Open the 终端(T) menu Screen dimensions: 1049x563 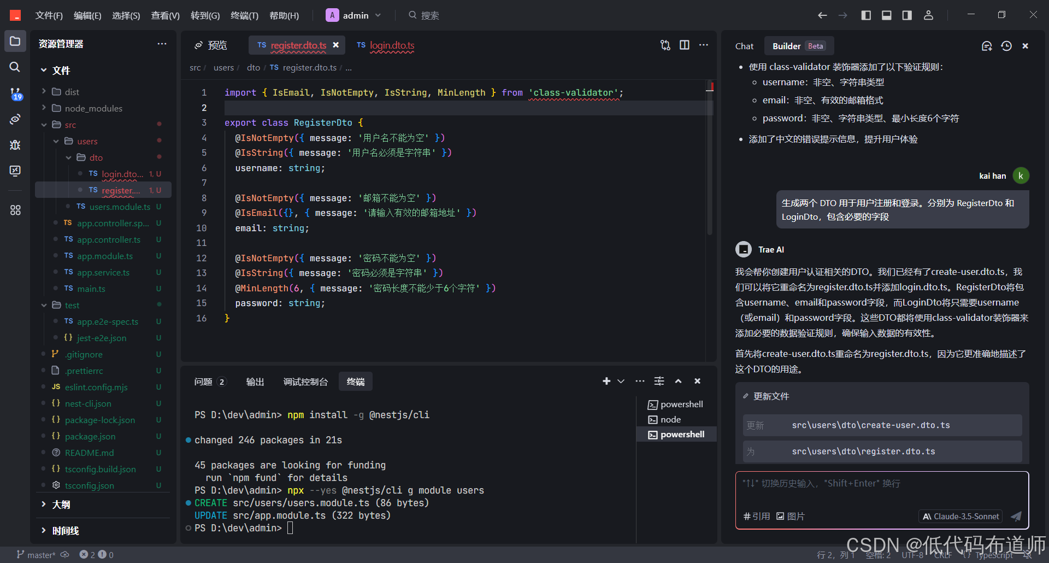click(x=244, y=15)
